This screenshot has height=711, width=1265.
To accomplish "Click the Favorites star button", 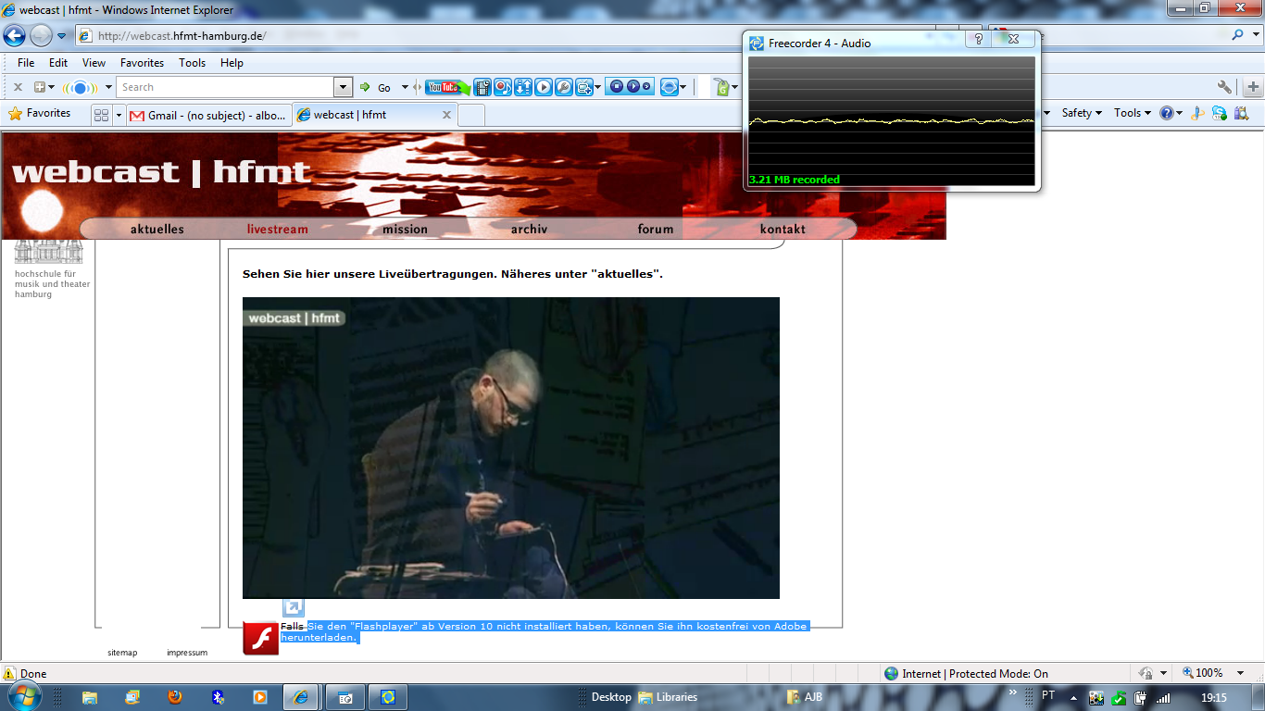I will click(x=40, y=113).
